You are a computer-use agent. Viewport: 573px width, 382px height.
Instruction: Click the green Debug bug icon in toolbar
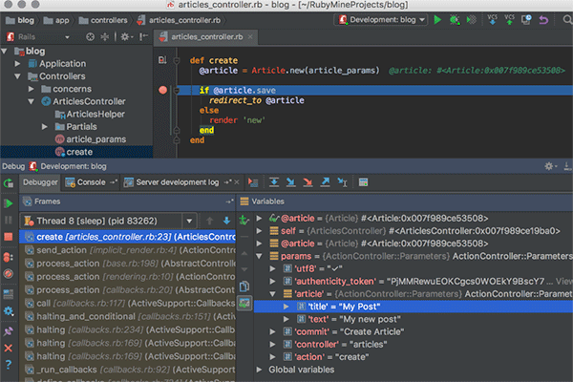tap(455, 20)
